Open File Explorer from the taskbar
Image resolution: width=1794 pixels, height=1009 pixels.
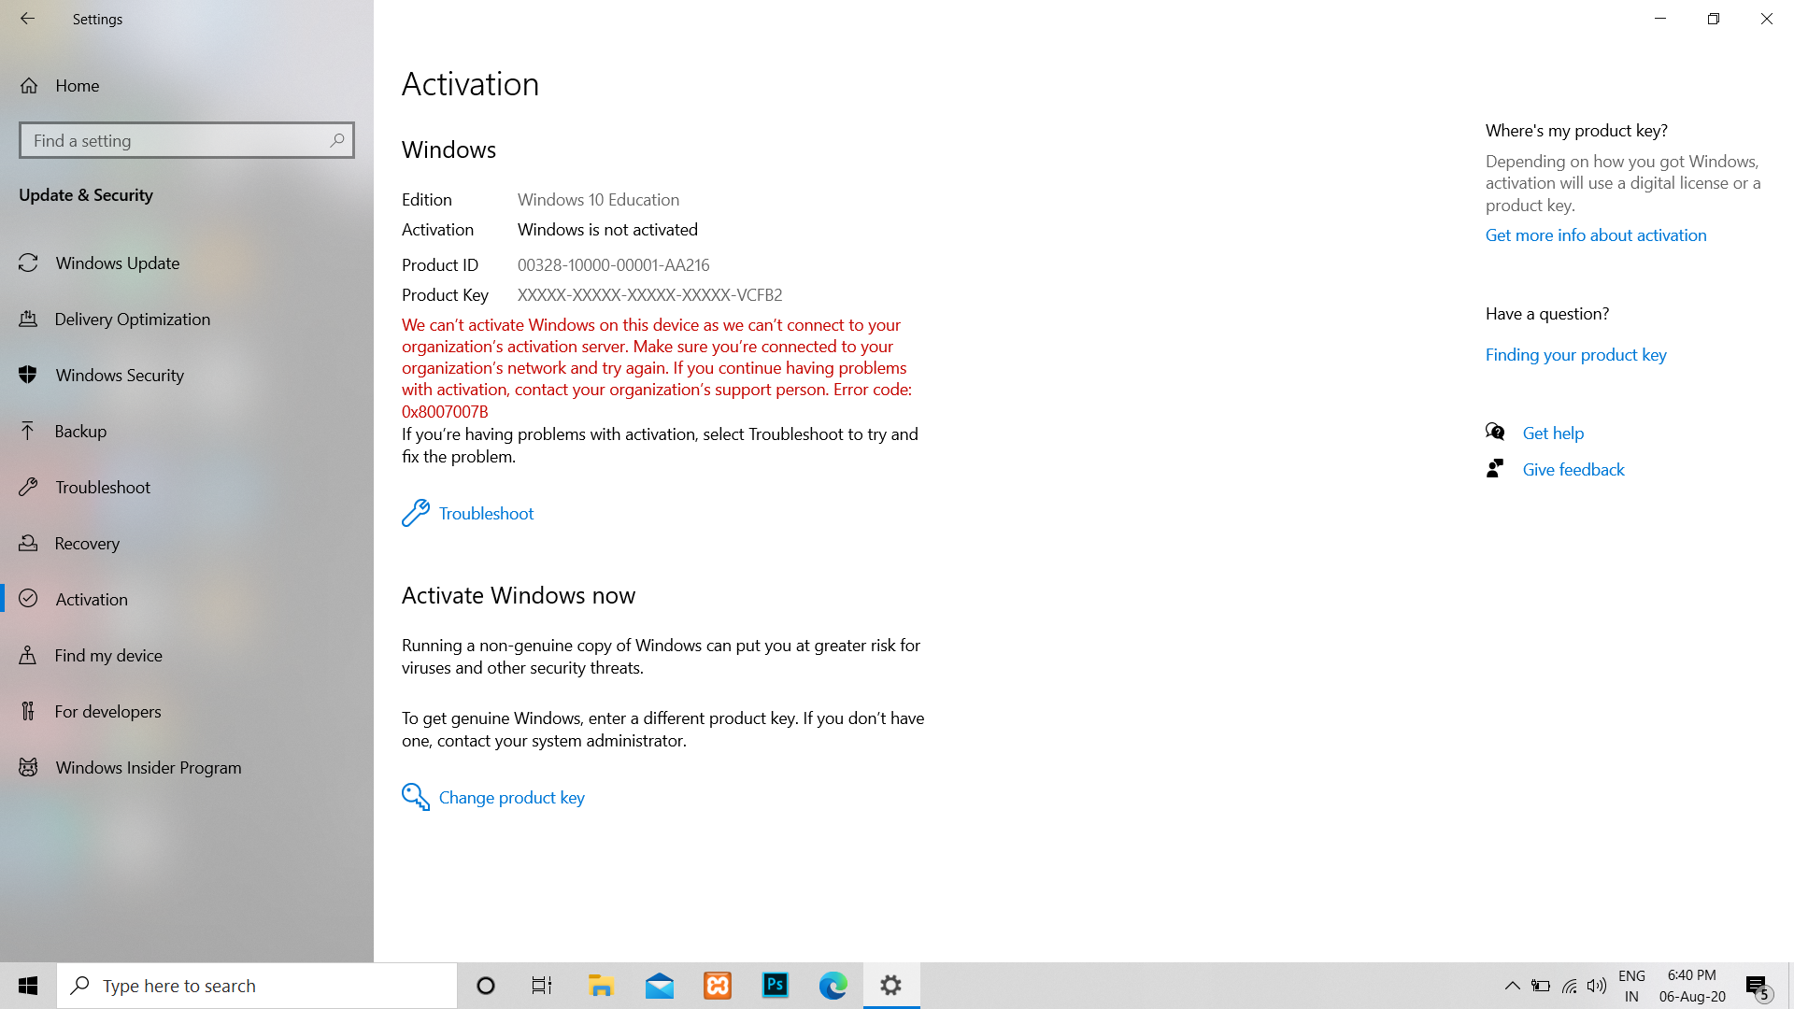tap(600, 986)
